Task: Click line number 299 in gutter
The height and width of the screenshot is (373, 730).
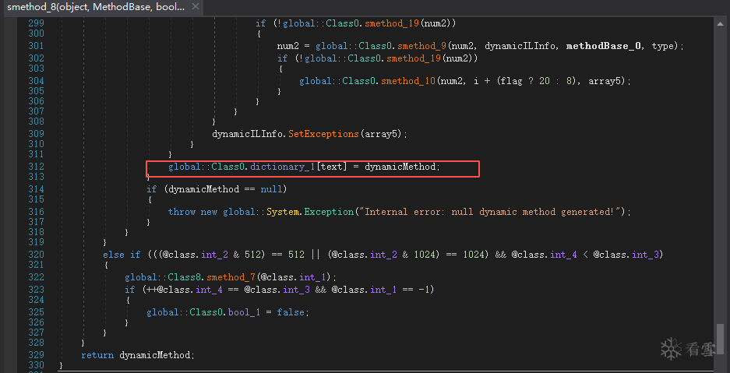Action: [x=36, y=23]
